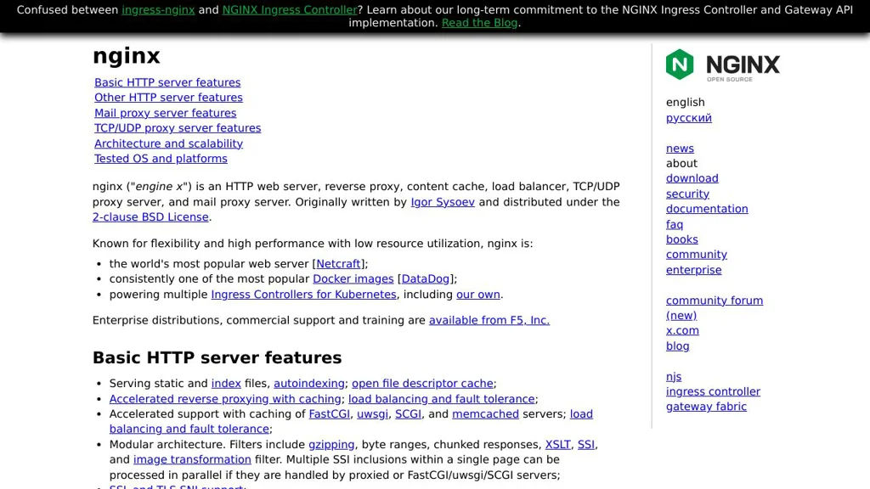This screenshot has height=489, width=870.
Task: Go to news in sidebar
Action: click(x=680, y=148)
